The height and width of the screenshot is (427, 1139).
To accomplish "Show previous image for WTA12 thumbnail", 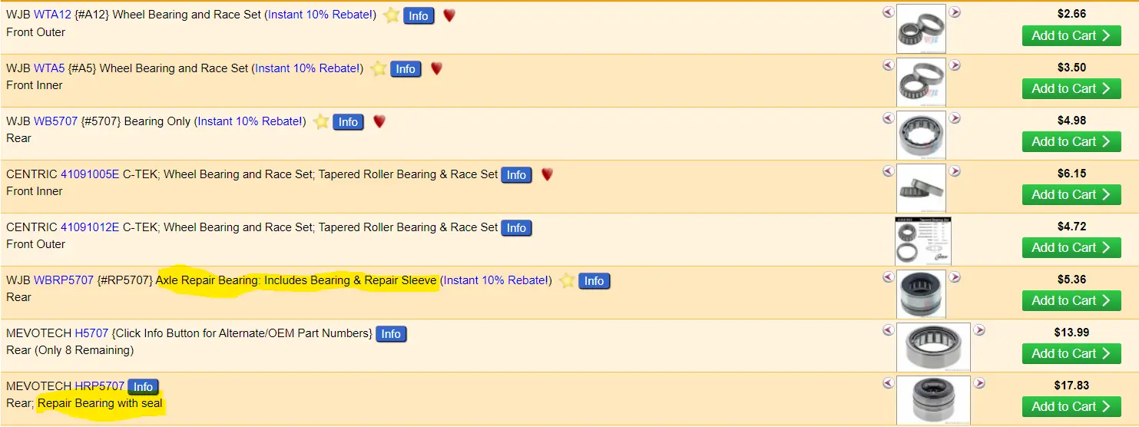I will [888, 12].
